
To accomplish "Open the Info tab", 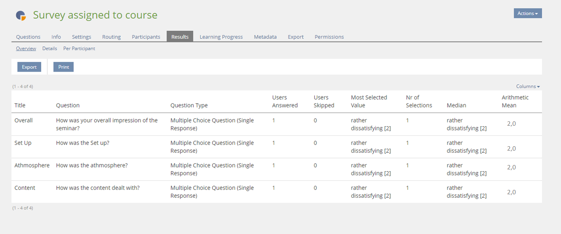I will click(x=56, y=37).
